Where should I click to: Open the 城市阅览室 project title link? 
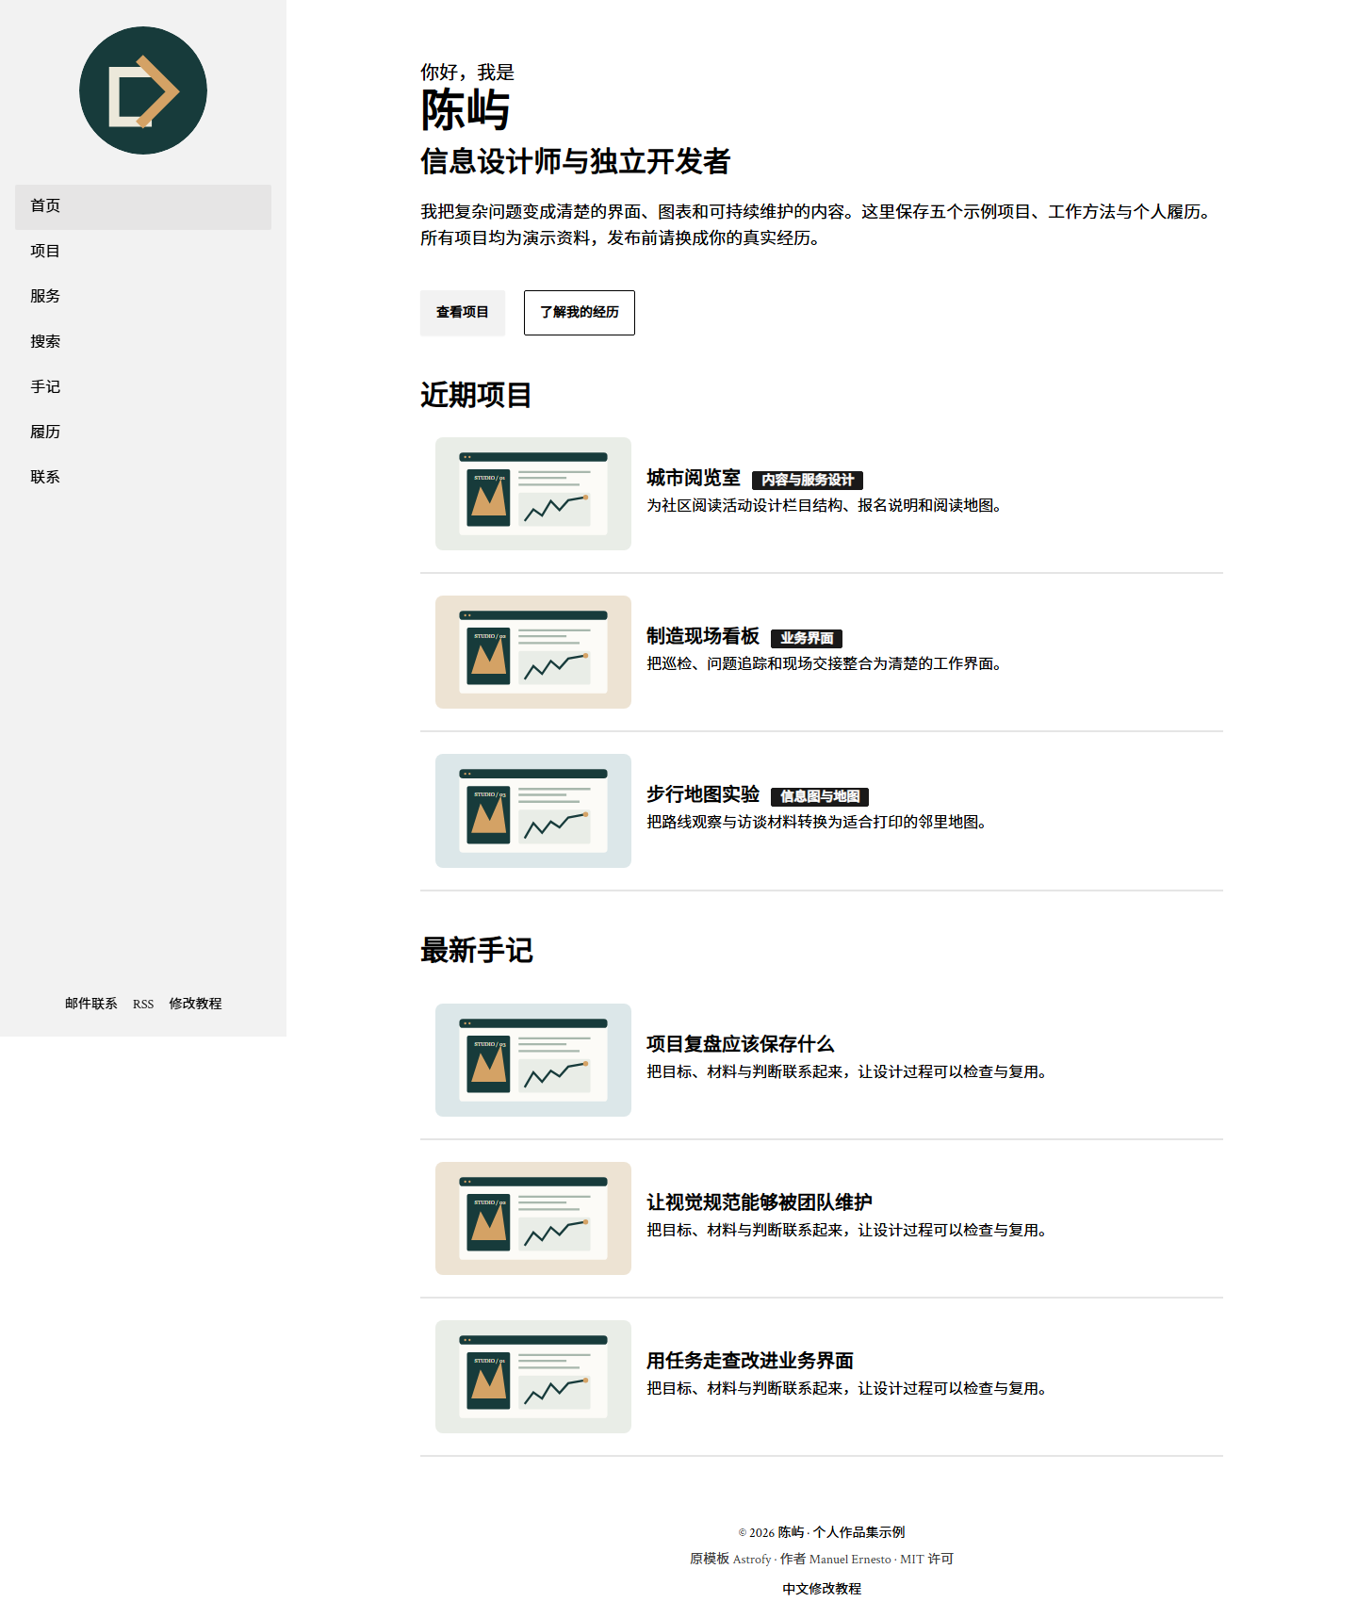[694, 479]
